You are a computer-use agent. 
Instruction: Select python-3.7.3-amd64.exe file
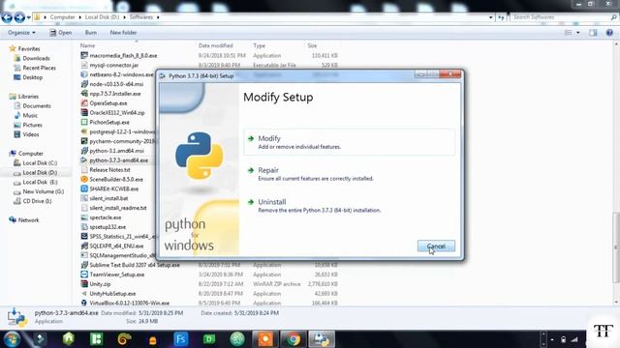(x=118, y=160)
